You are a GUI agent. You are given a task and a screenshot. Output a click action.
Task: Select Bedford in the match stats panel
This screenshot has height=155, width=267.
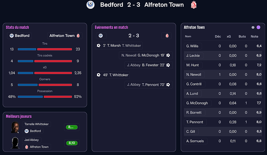[x=19, y=36]
